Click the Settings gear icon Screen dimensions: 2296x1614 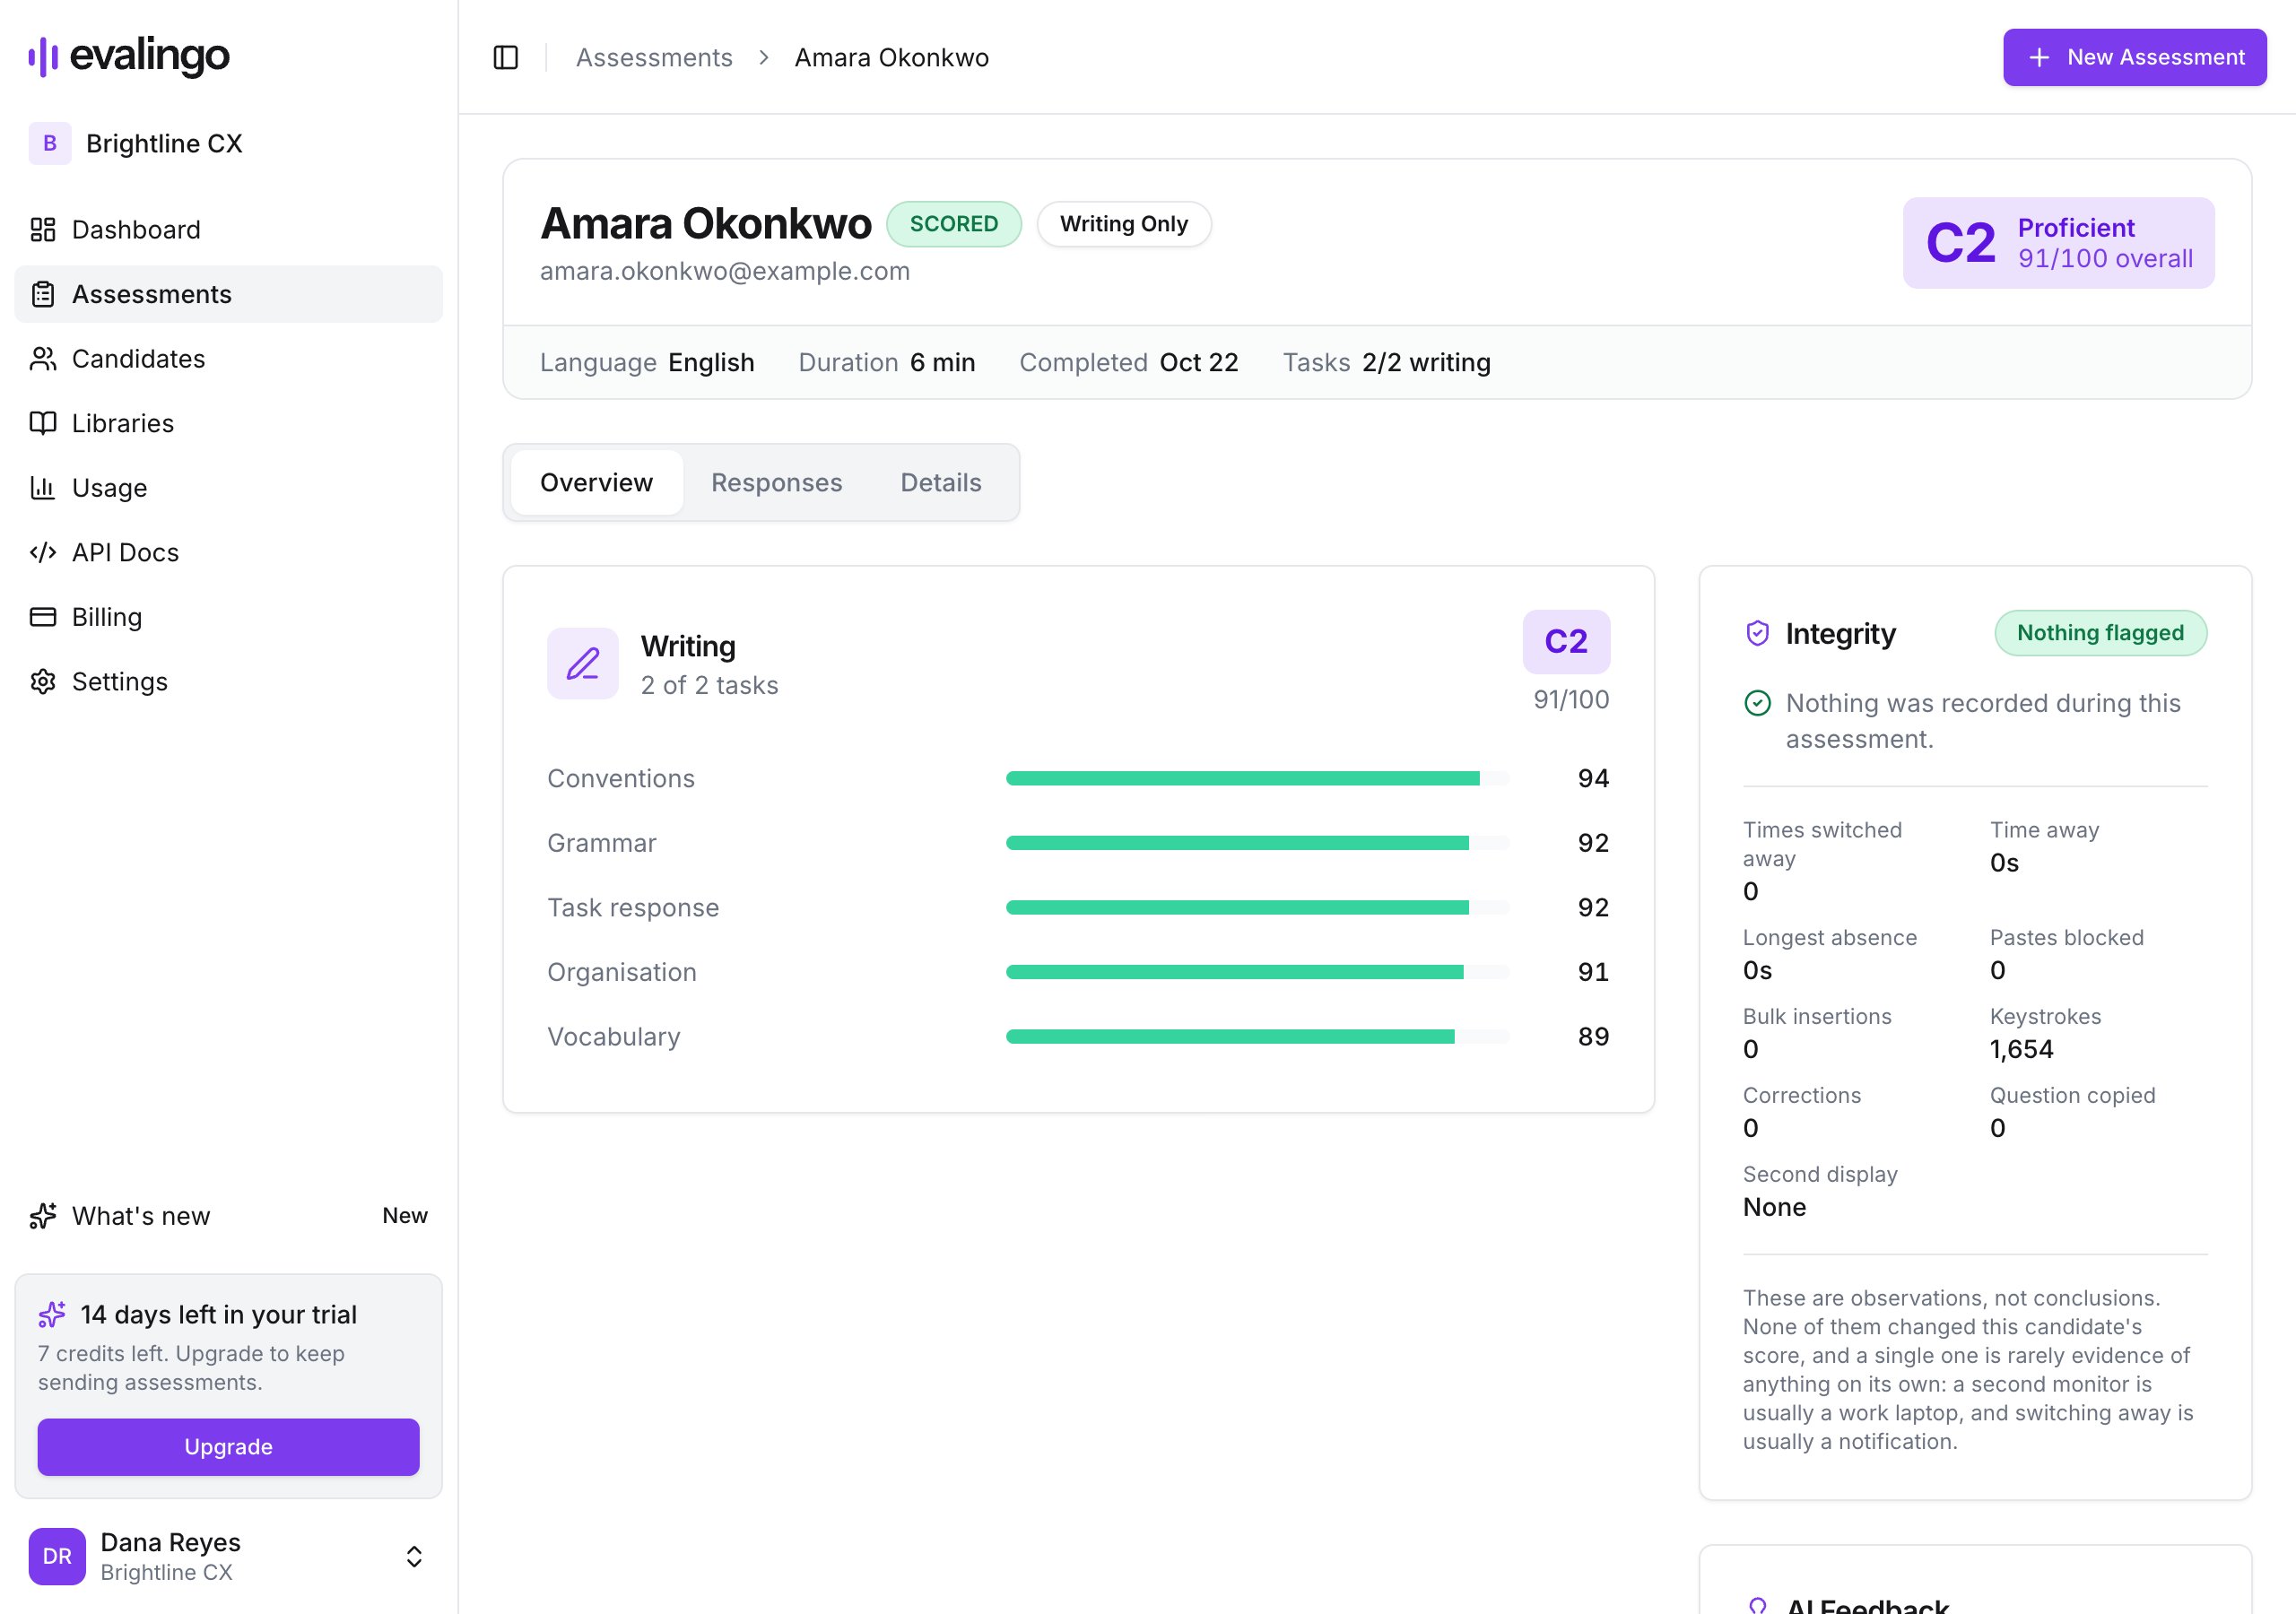(x=43, y=681)
